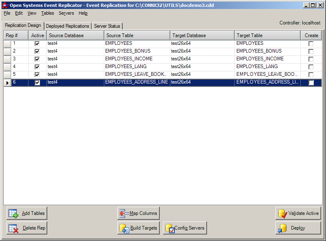Open the Help menu
Image resolution: width=326 pixels, height=241 pixels.
83,13
